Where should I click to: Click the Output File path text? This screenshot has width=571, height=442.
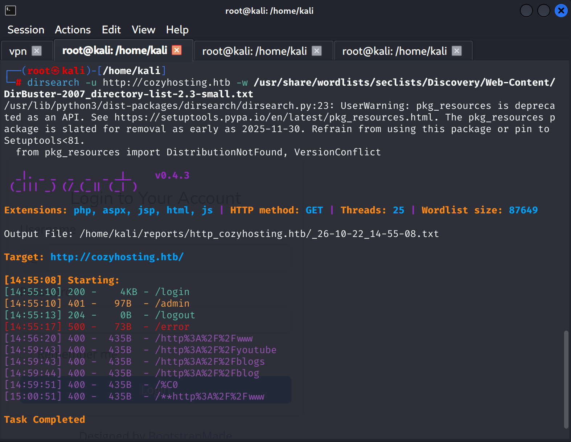pyautogui.click(x=259, y=234)
